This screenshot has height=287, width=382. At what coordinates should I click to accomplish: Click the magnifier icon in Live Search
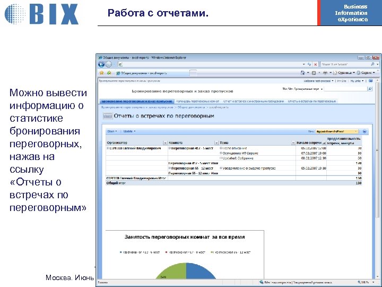(x=372, y=64)
